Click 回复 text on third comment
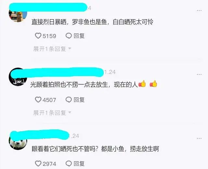Viewport: 208px width, 169px height. 79,163
